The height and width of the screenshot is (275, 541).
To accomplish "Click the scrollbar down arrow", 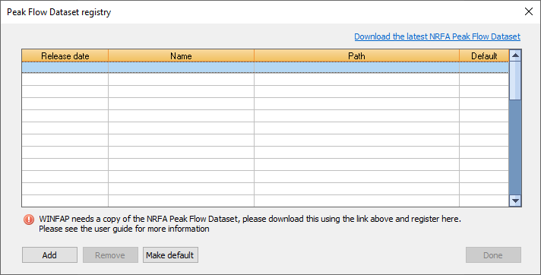I will click(515, 201).
